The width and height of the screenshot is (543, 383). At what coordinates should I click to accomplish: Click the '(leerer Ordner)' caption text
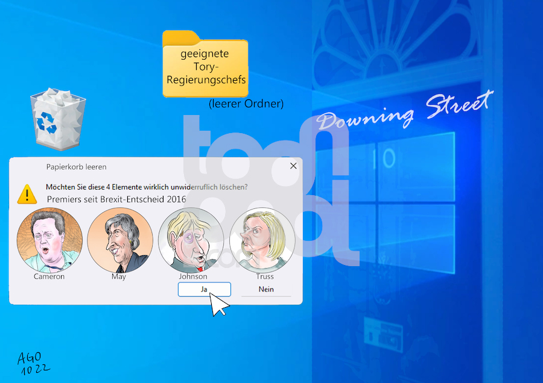(246, 104)
